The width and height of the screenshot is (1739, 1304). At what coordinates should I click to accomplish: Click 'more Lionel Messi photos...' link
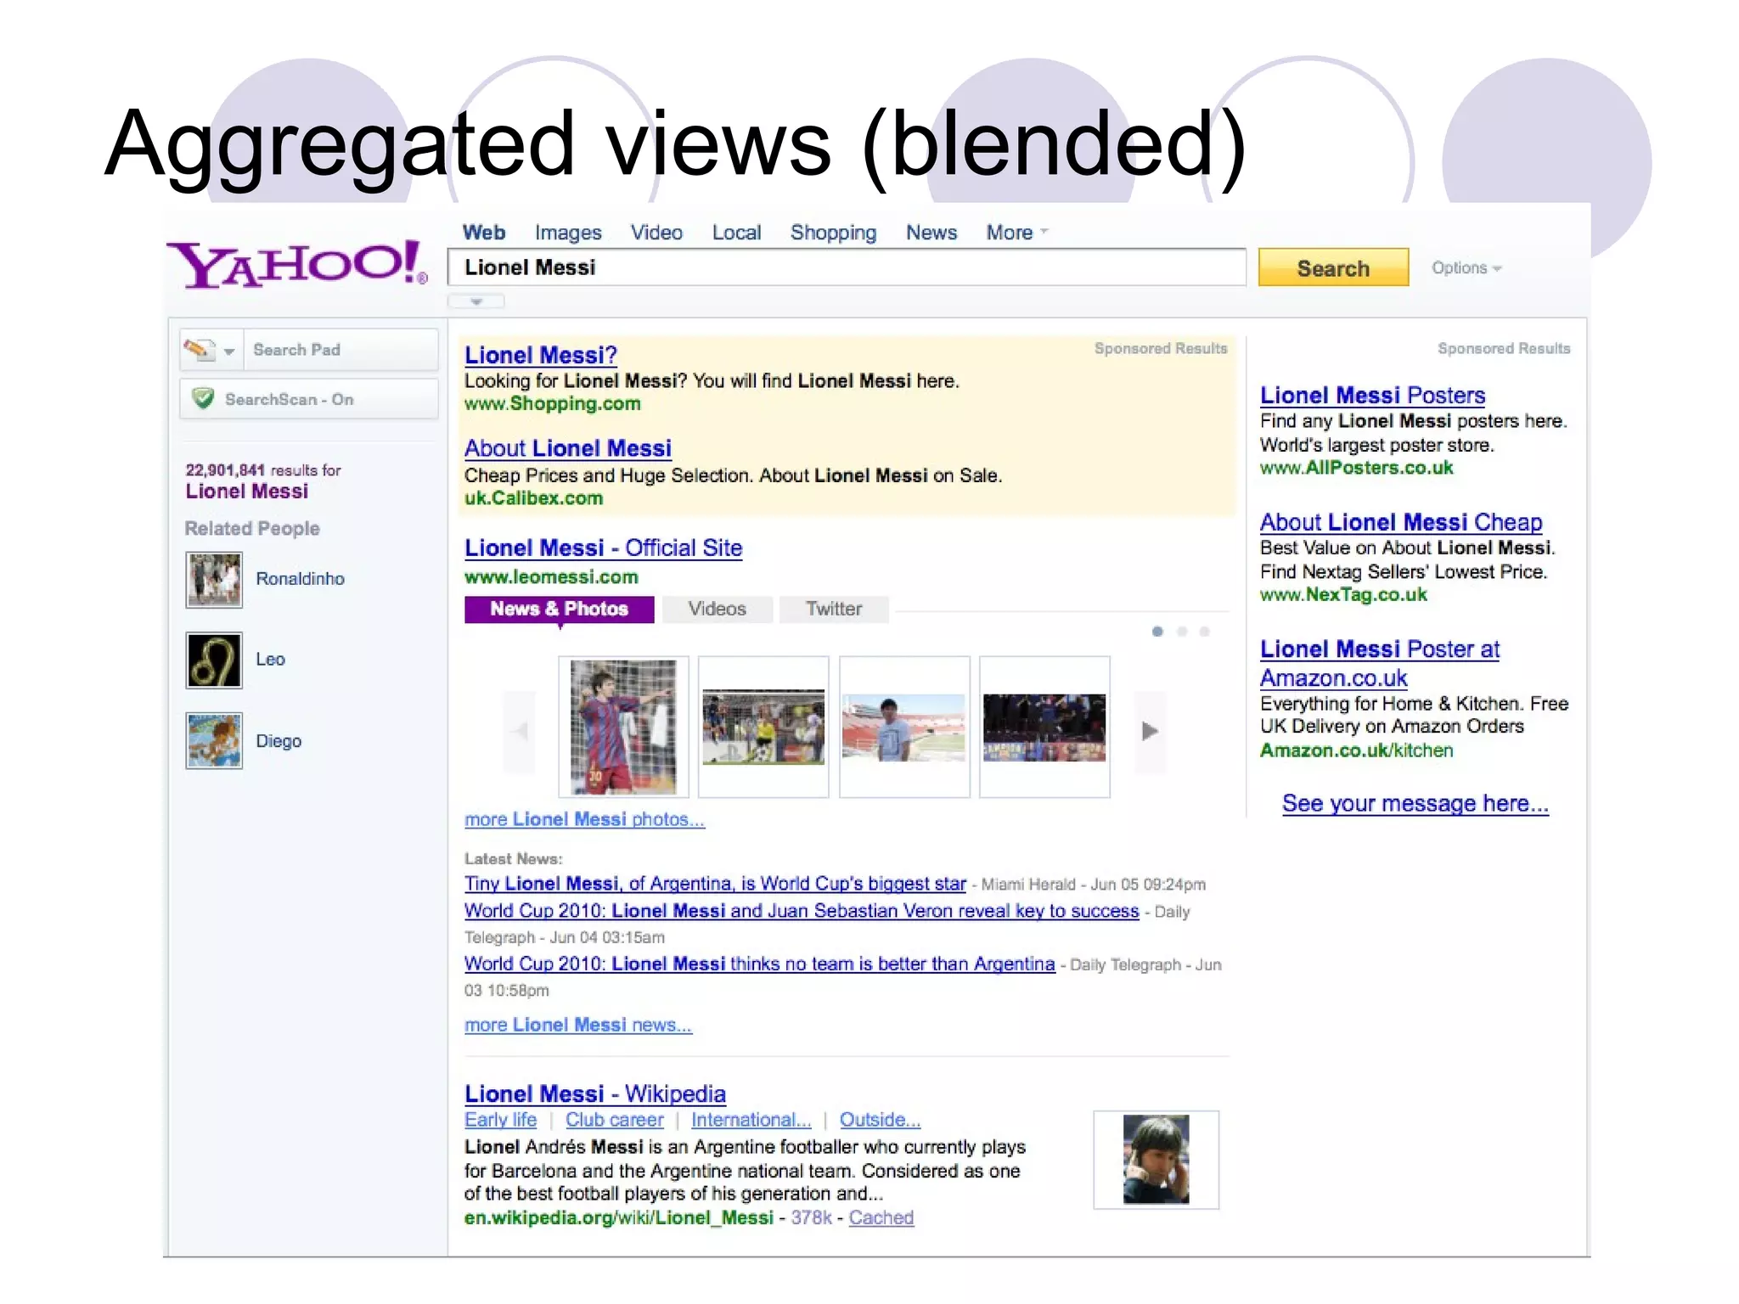tap(584, 819)
